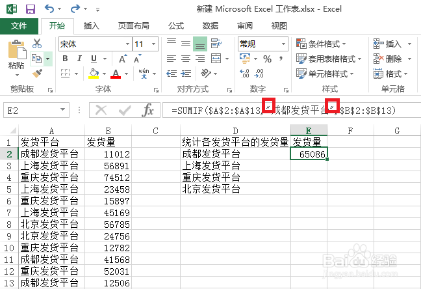Open the Name Box E2 dropdown arrow

[62, 110]
